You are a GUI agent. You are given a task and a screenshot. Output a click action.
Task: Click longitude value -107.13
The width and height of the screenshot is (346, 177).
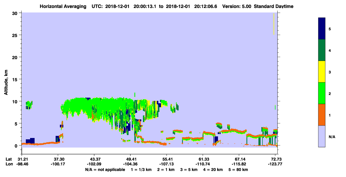pyautogui.click(x=167, y=164)
